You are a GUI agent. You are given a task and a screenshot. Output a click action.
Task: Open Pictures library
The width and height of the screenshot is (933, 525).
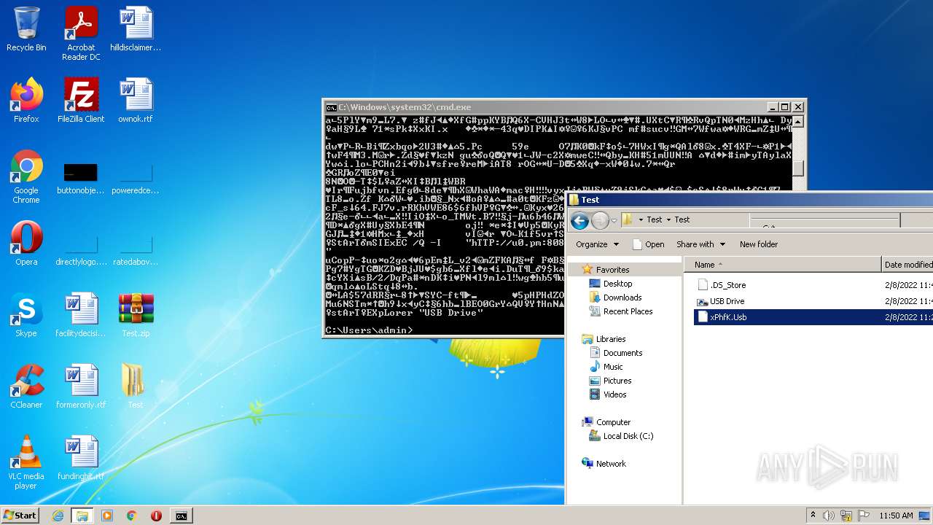click(617, 381)
